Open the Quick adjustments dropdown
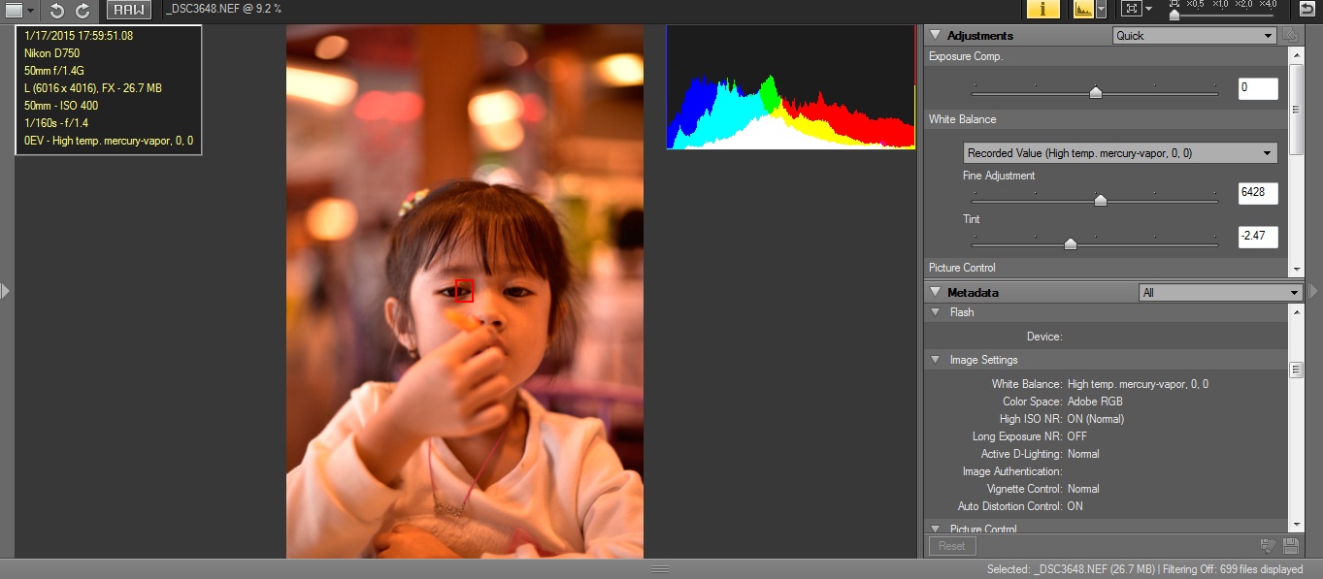 (1194, 36)
